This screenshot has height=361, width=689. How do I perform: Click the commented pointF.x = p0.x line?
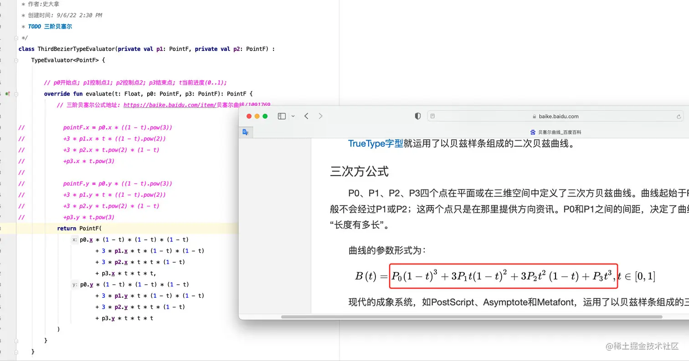118,127
